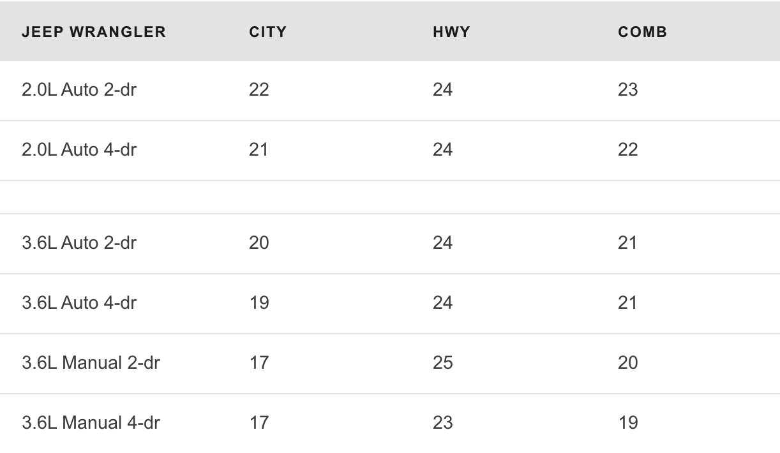The height and width of the screenshot is (453, 780).
Task: Select the 3.6L Manual 2-dr row label
Action: (x=91, y=362)
